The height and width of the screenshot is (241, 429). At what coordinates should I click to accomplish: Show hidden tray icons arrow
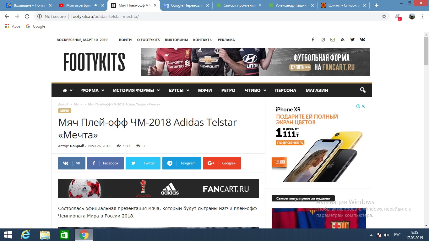[371, 235]
